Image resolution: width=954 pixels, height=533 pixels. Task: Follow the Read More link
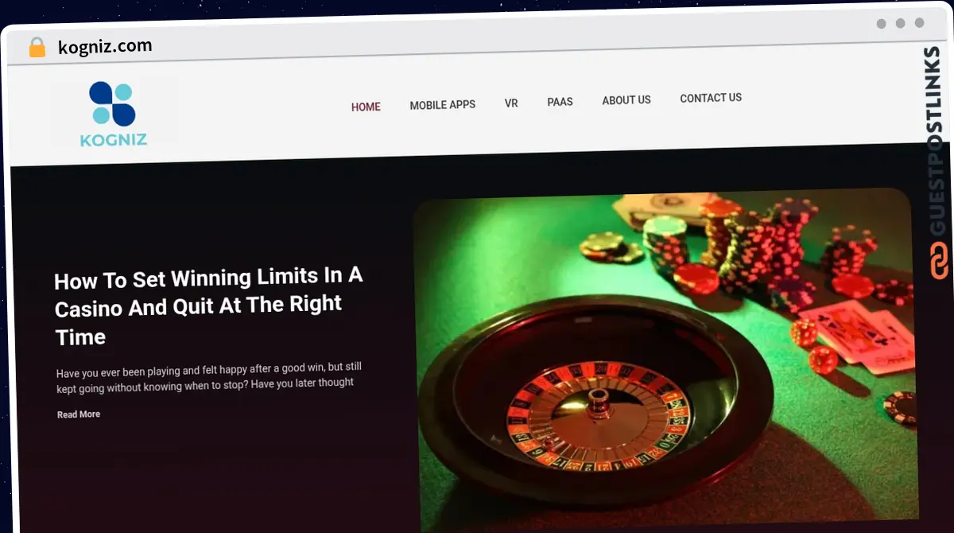79,414
